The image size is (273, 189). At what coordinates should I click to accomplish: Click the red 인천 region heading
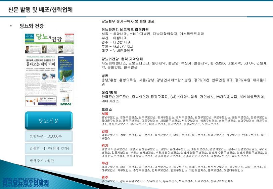[105, 131]
